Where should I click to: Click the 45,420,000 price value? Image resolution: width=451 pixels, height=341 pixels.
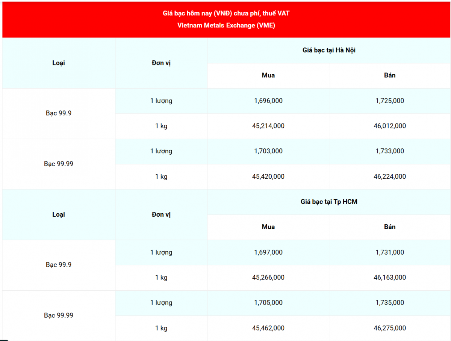(x=268, y=177)
